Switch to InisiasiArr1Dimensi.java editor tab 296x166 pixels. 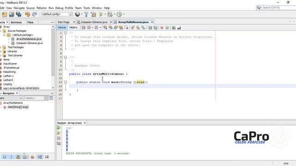point(94,22)
